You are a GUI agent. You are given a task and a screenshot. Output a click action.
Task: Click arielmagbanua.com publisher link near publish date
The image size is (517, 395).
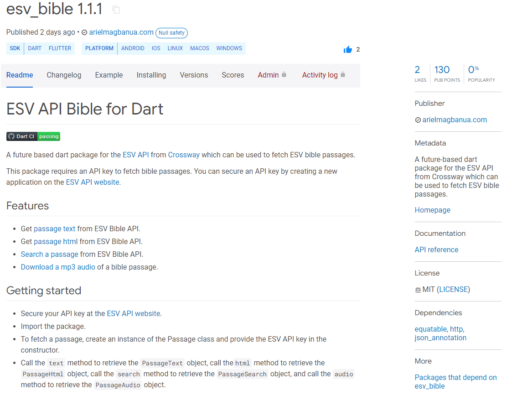tap(121, 32)
